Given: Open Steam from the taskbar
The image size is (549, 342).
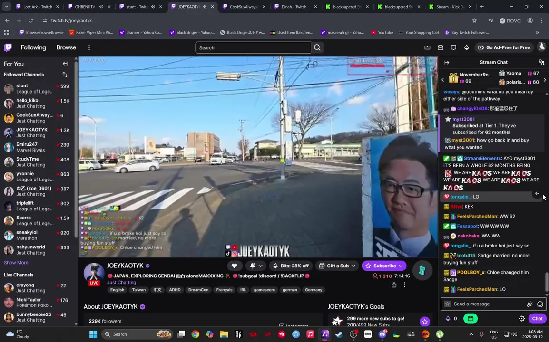Looking at the screenshot, I should pyautogui.click(x=339, y=334).
